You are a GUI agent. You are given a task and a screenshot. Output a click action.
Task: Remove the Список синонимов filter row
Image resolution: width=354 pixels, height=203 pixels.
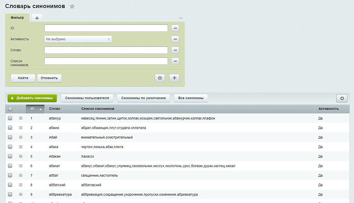[175, 61]
